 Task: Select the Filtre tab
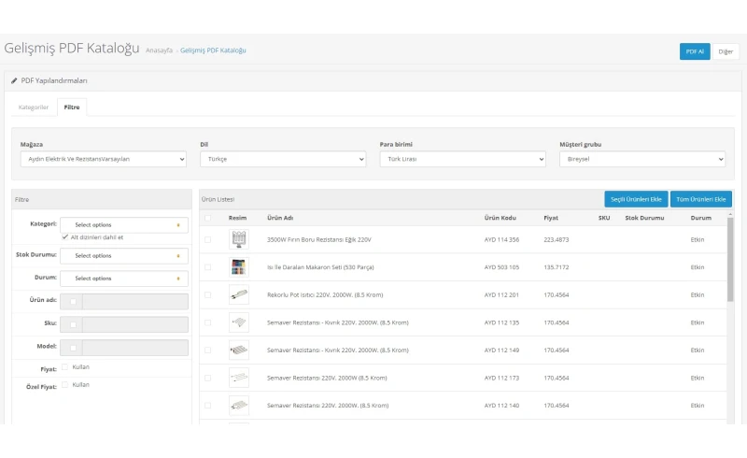pyautogui.click(x=72, y=107)
